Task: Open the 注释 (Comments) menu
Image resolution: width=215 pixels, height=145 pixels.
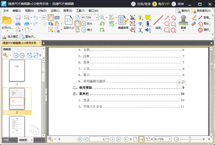Action: pyautogui.click(x=55, y=11)
